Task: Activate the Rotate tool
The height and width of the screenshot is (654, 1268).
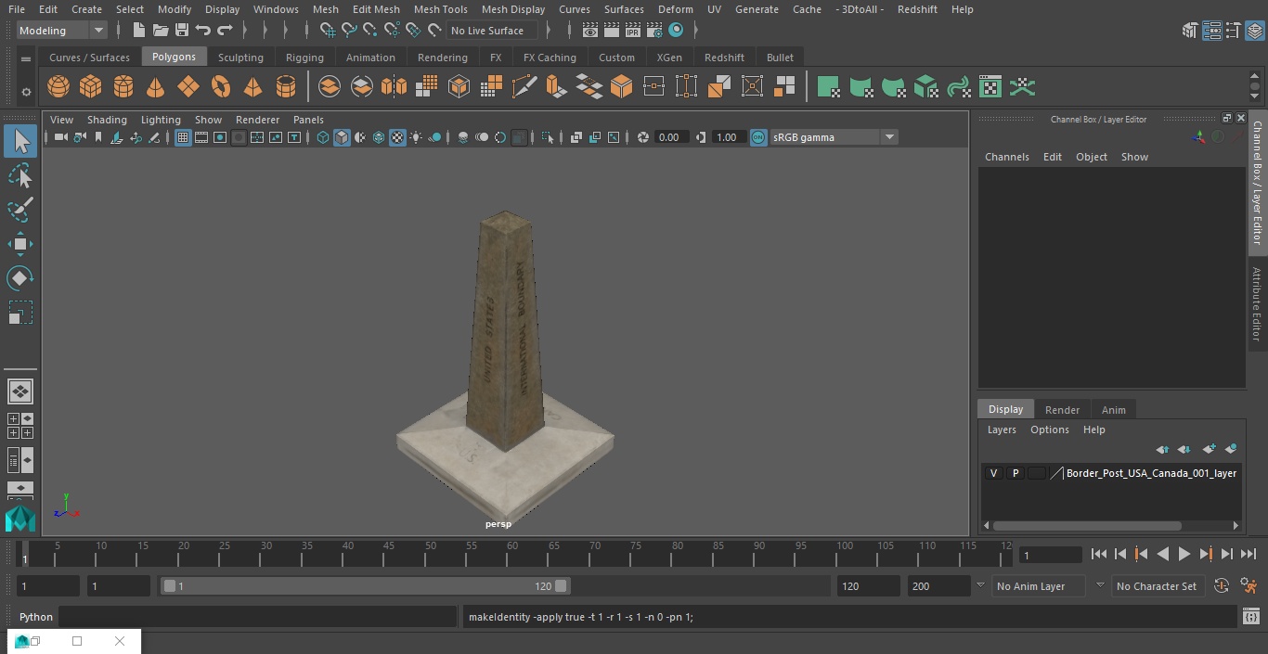Action: click(x=20, y=278)
